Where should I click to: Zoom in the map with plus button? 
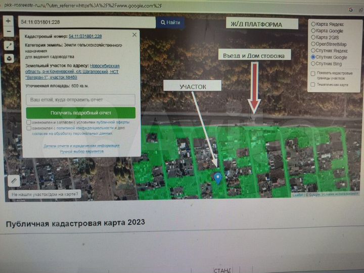(9, 22)
